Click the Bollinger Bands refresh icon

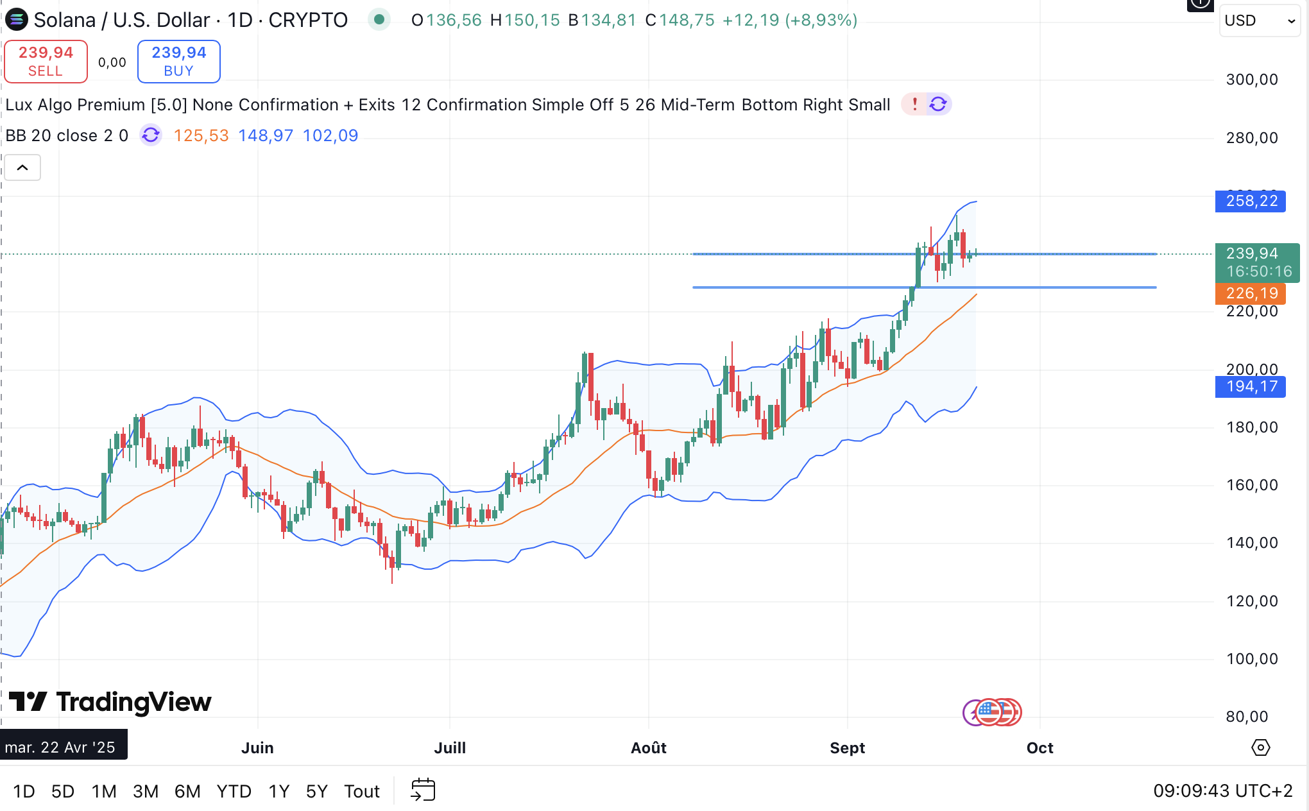point(151,135)
